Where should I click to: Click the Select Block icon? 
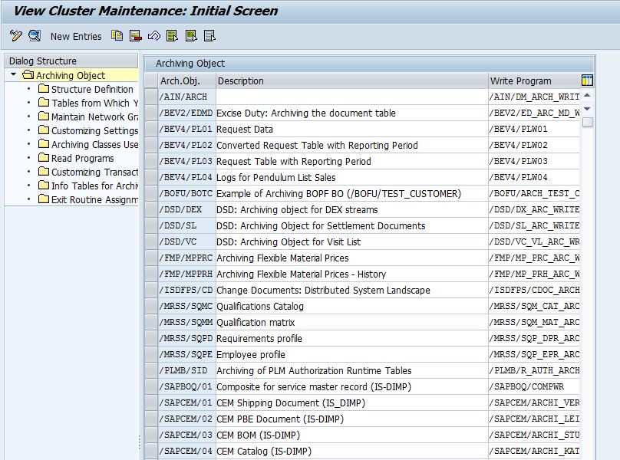point(191,36)
